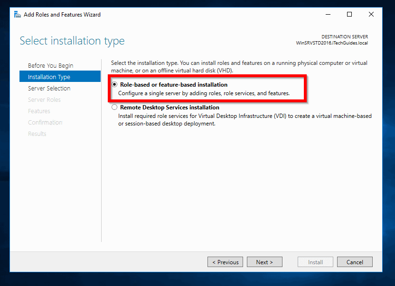This screenshot has width=395, height=286.
Task: Choose Remote Desktop Services installation option
Action: coord(114,107)
